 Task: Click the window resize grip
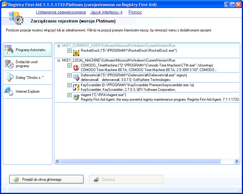(239, 190)
